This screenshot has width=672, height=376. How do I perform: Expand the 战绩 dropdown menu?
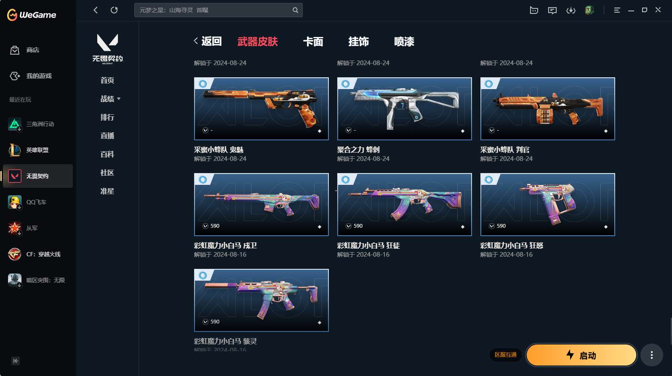110,99
